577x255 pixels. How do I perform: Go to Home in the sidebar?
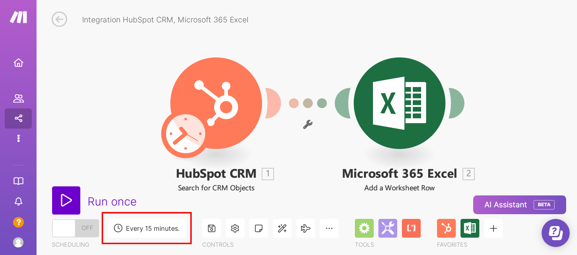pos(18,63)
